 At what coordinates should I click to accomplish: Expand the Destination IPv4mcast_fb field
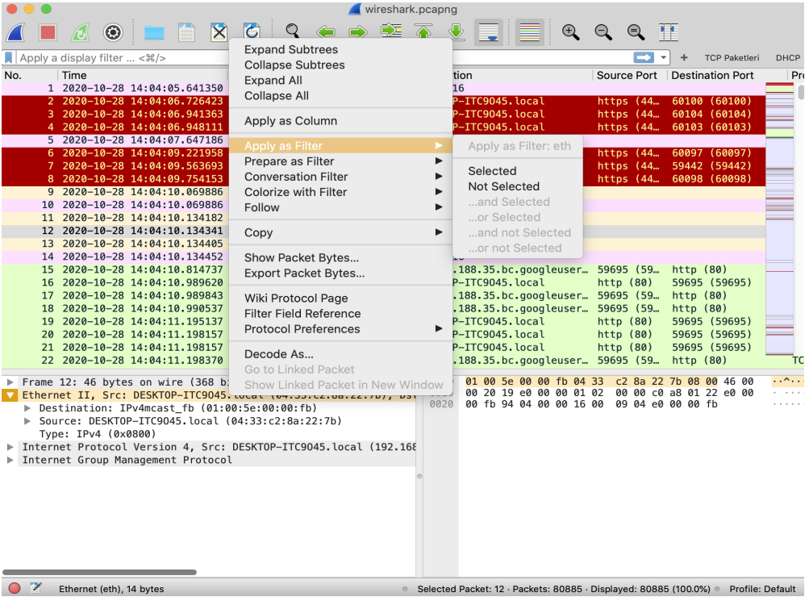pyautogui.click(x=27, y=408)
